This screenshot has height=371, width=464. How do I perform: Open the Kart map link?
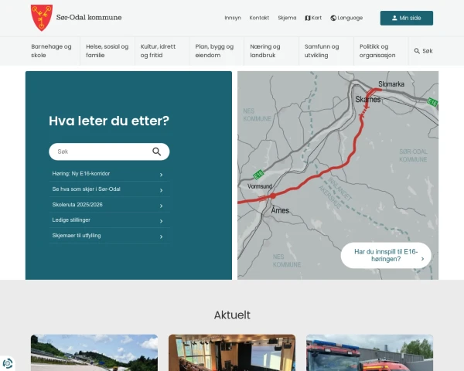(x=313, y=18)
